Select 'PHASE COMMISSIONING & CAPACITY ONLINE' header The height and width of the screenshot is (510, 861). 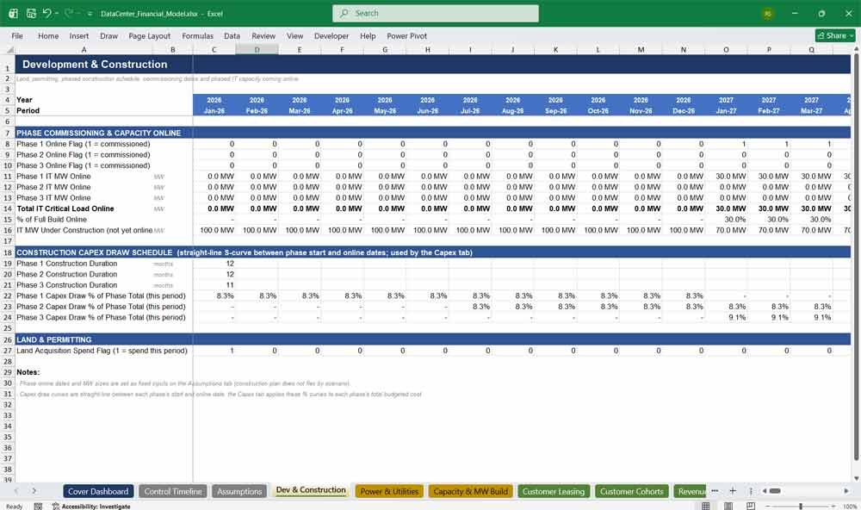point(99,133)
